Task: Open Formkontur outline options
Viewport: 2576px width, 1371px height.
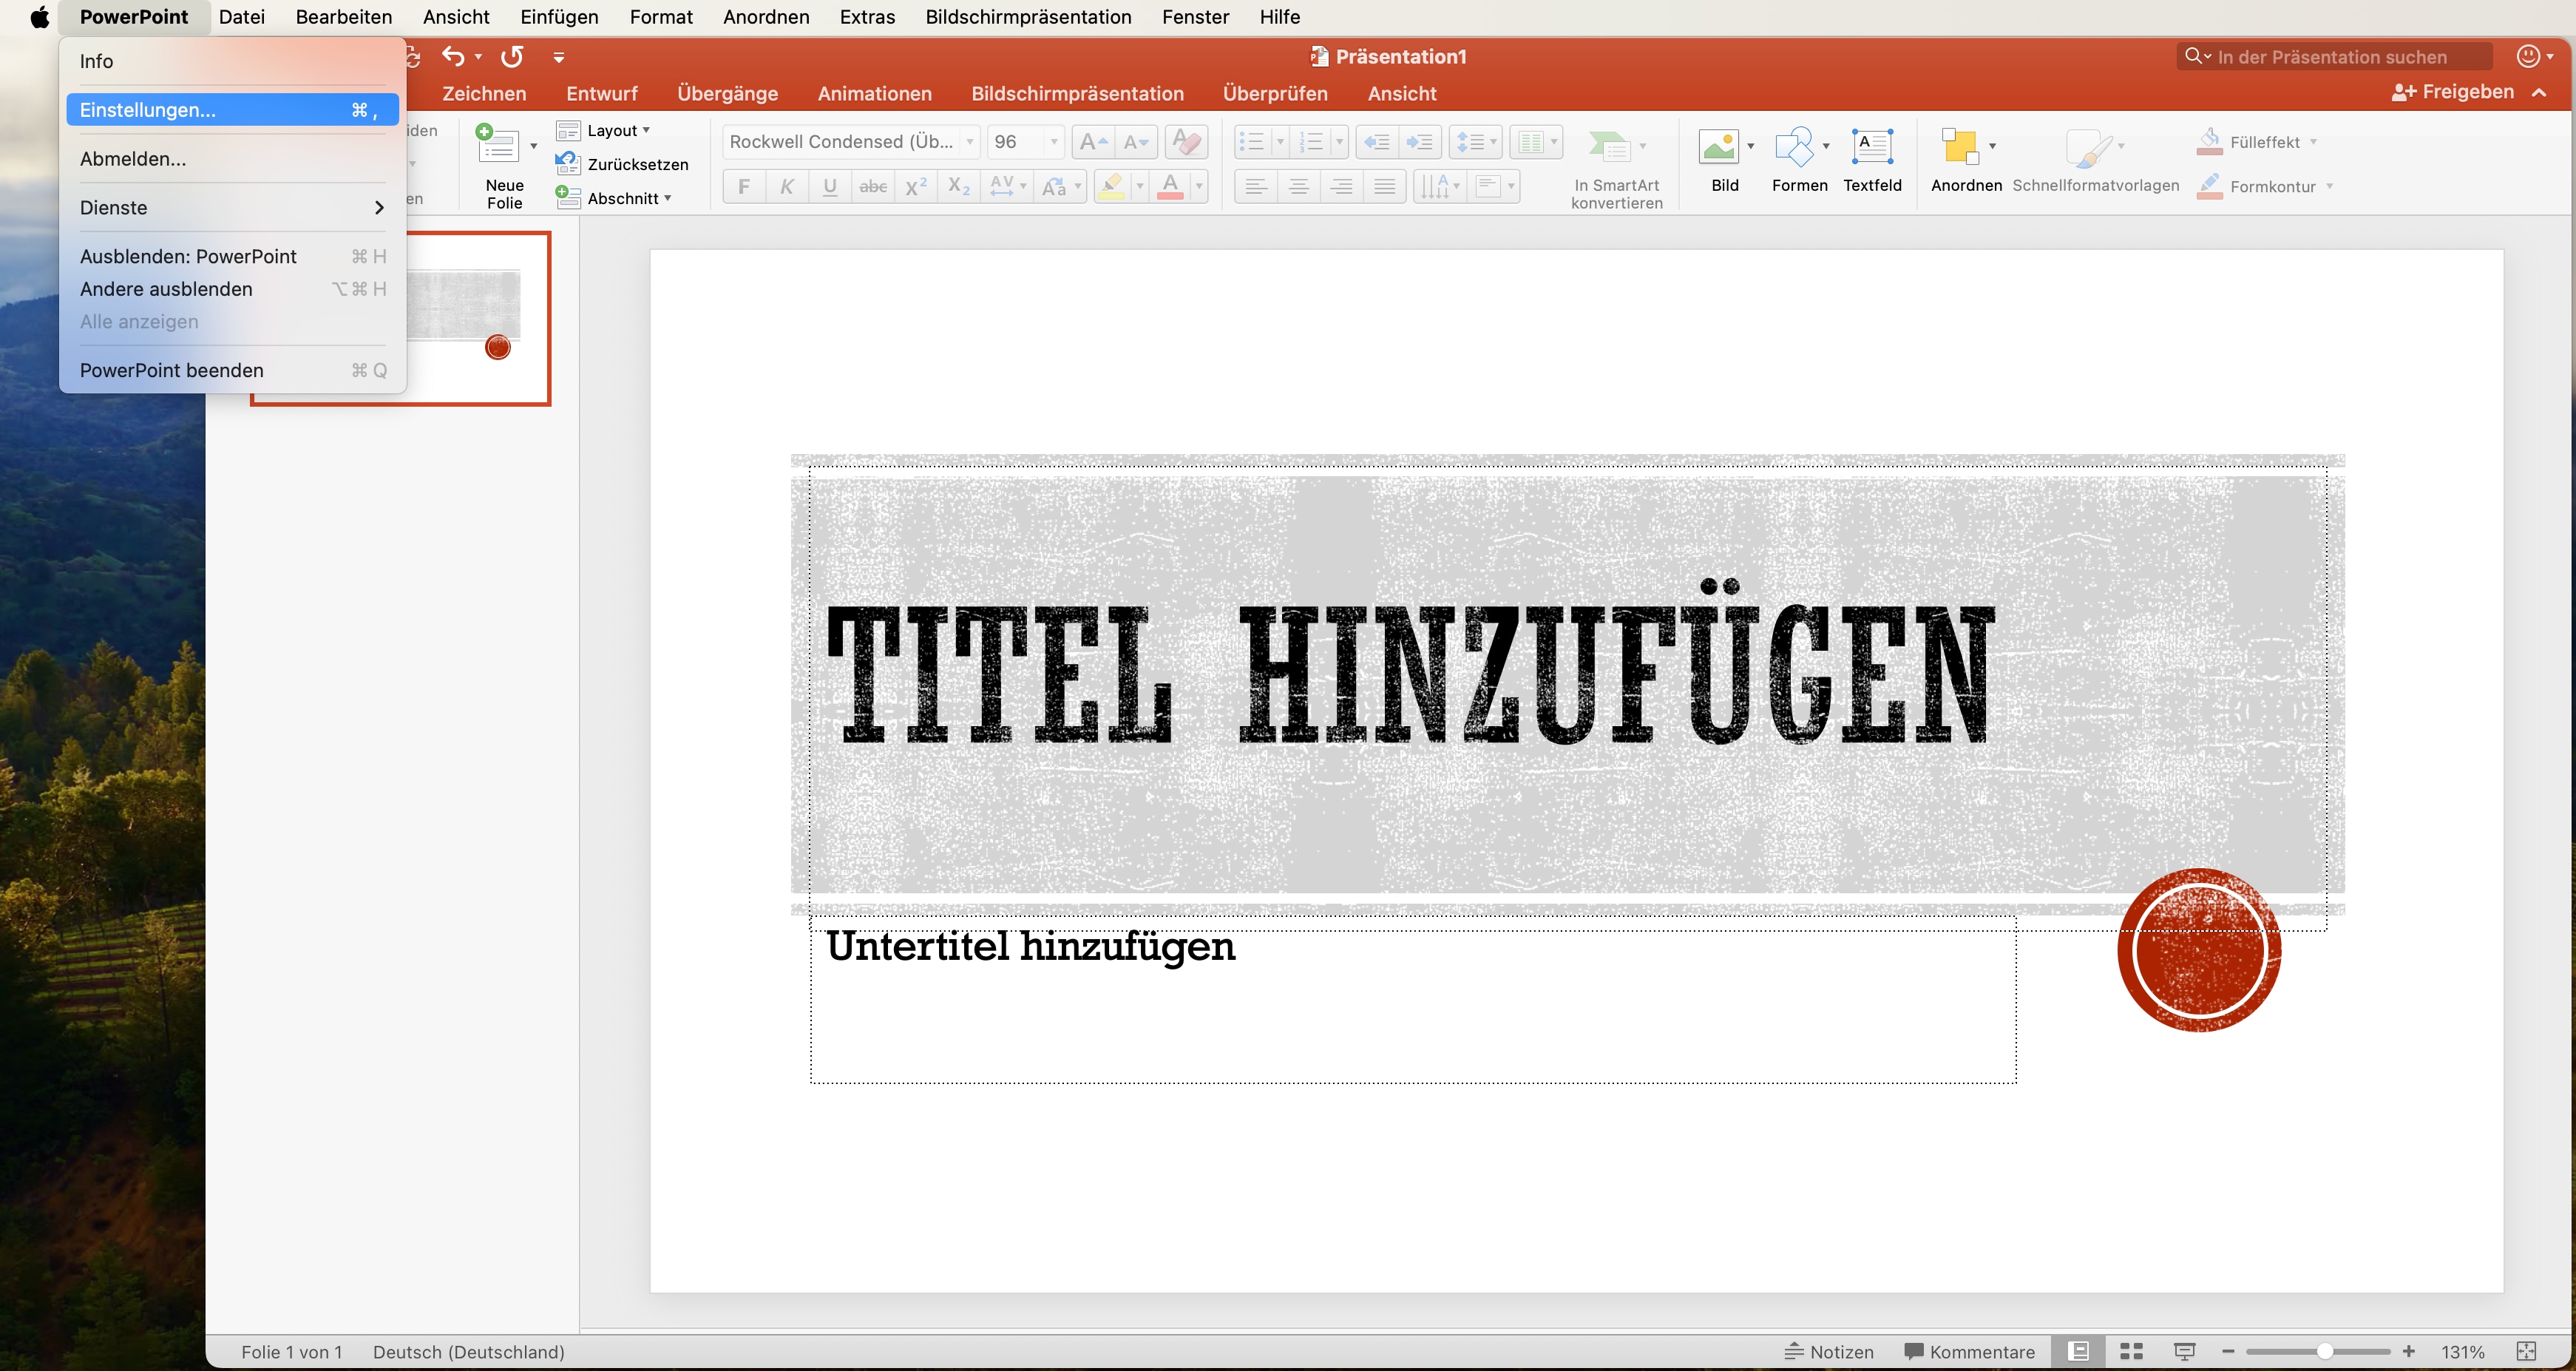Action: click(x=2264, y=186)
